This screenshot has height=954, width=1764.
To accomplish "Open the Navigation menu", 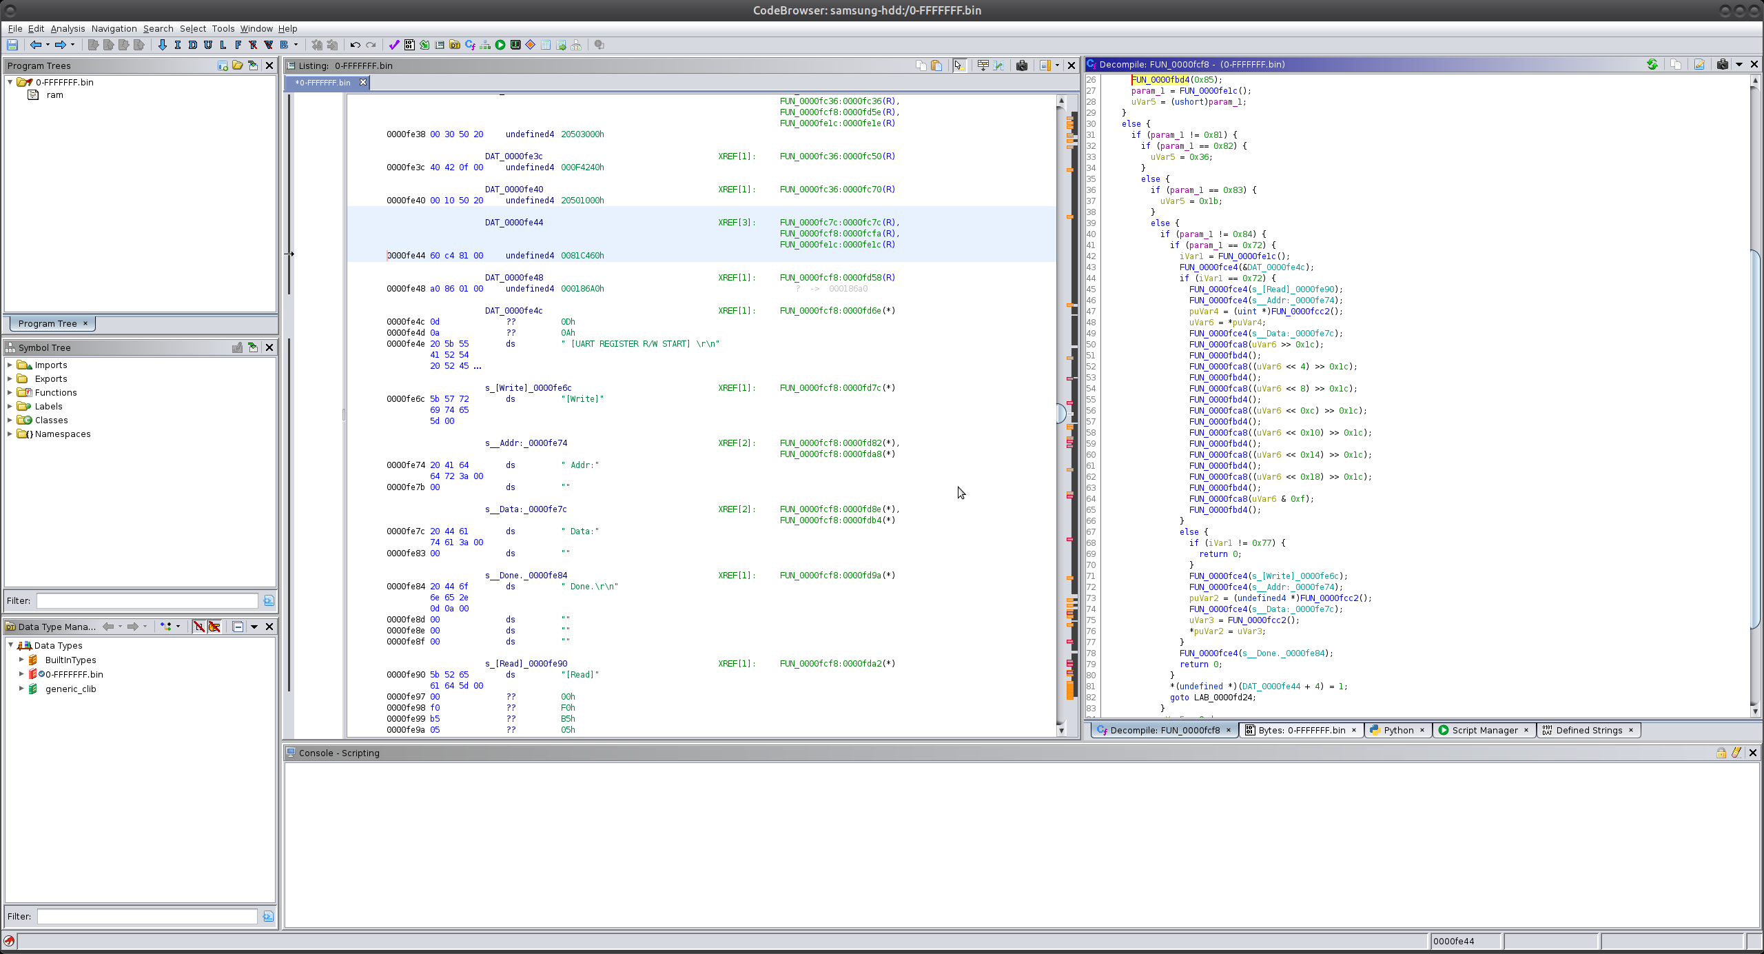I will [114, 28].
